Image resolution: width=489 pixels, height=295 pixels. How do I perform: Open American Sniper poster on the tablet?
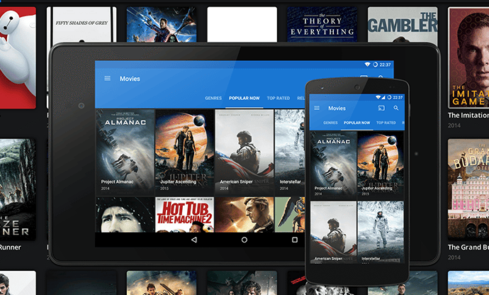244,152
